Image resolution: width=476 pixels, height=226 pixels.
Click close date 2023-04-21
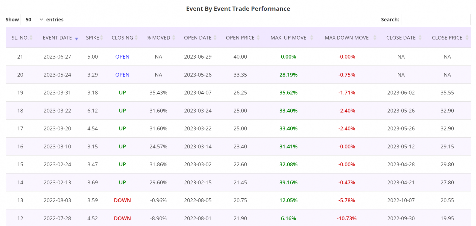[x=401, y=183]
